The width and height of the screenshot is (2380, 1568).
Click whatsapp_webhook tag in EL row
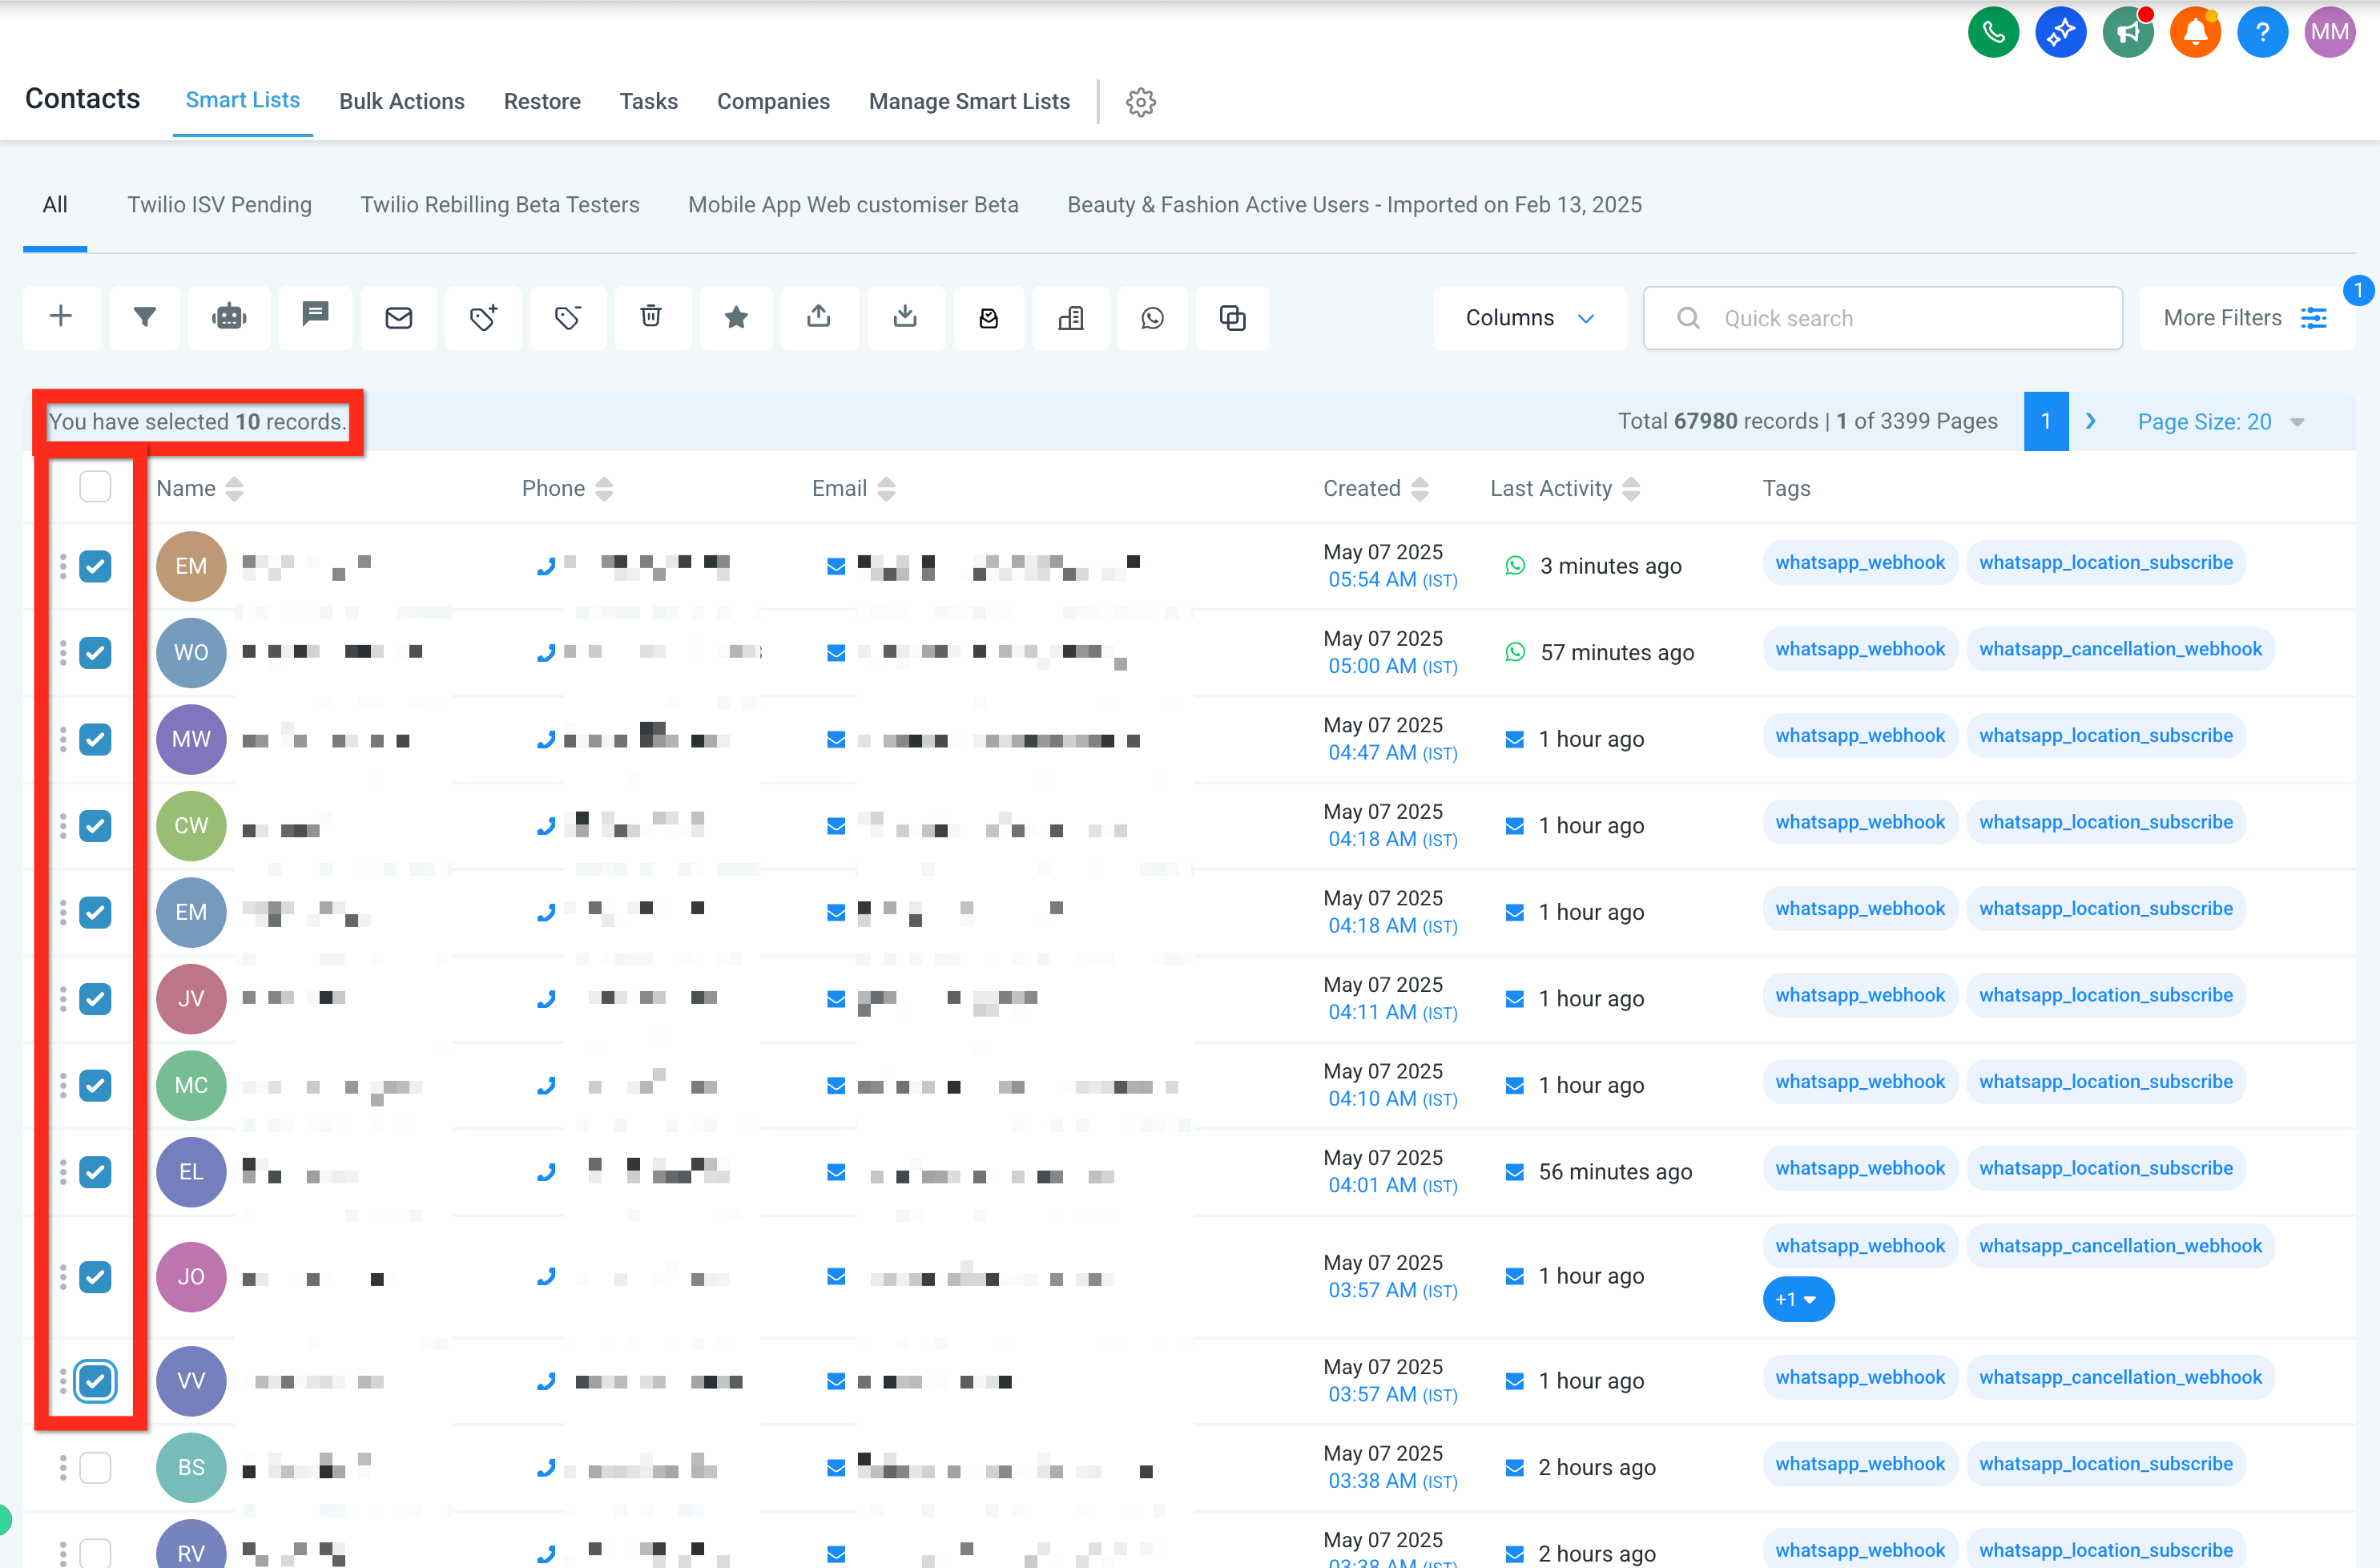coord(1860,1168)
